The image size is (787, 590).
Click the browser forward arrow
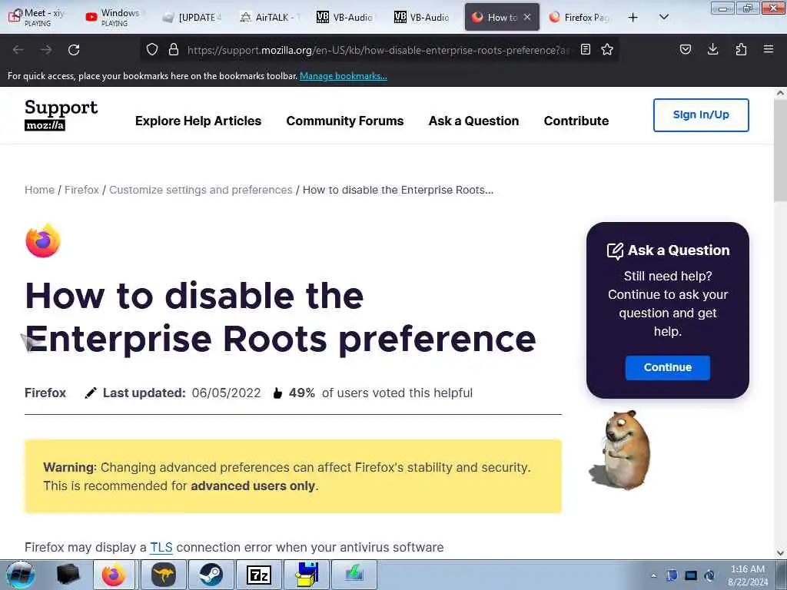46,50
